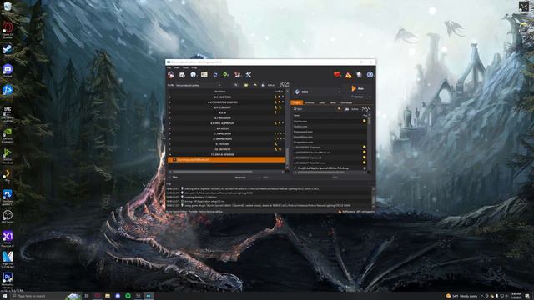
Task: Click the Install Mod from archive icon
Action: click(x=182, y=75)
